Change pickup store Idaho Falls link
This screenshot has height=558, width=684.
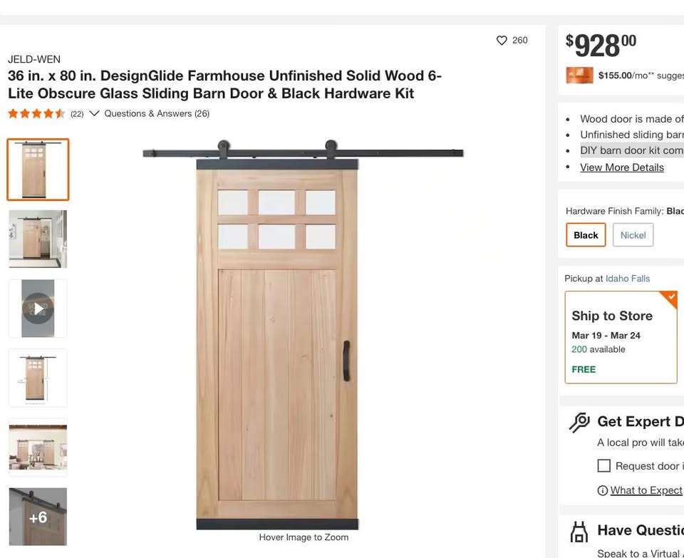point(628,279)
